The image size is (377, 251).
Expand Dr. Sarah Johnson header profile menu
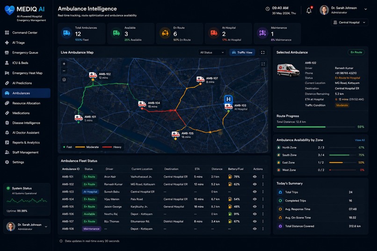365,9
